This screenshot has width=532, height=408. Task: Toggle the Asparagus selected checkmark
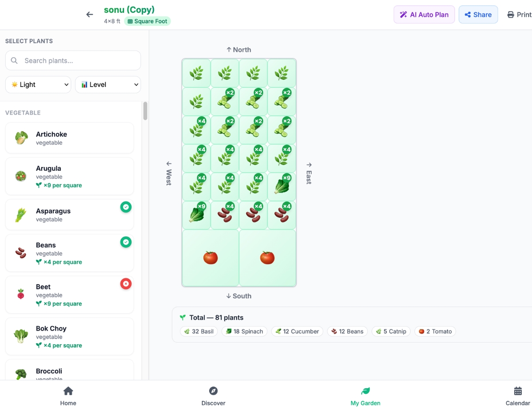[x=126, y=207]
